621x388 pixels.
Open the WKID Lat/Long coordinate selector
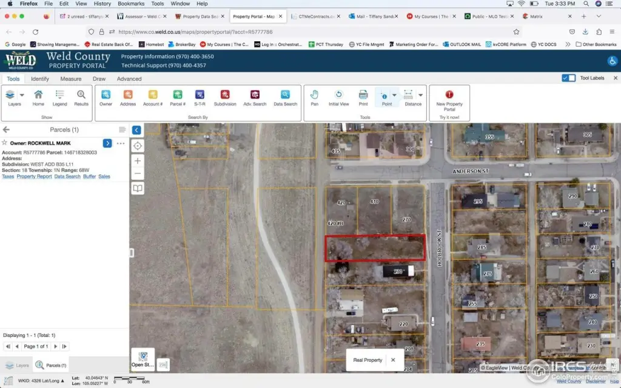click(x=41, y=380)
